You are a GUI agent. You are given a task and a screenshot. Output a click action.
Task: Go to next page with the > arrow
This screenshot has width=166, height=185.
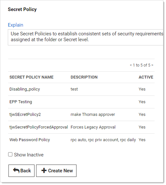click(152, 65)
